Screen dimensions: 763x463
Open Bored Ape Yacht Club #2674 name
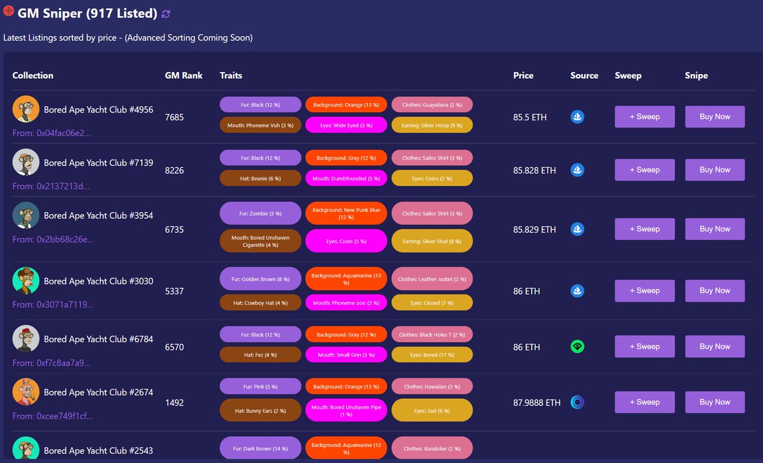99,392
